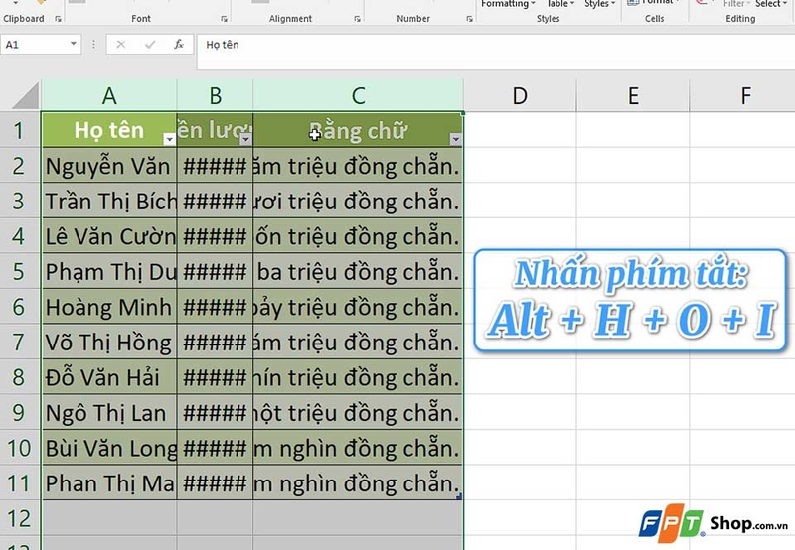This screenshot has width=795, height=550.
Task: Select row 10 header
Action: pos(19,448)
